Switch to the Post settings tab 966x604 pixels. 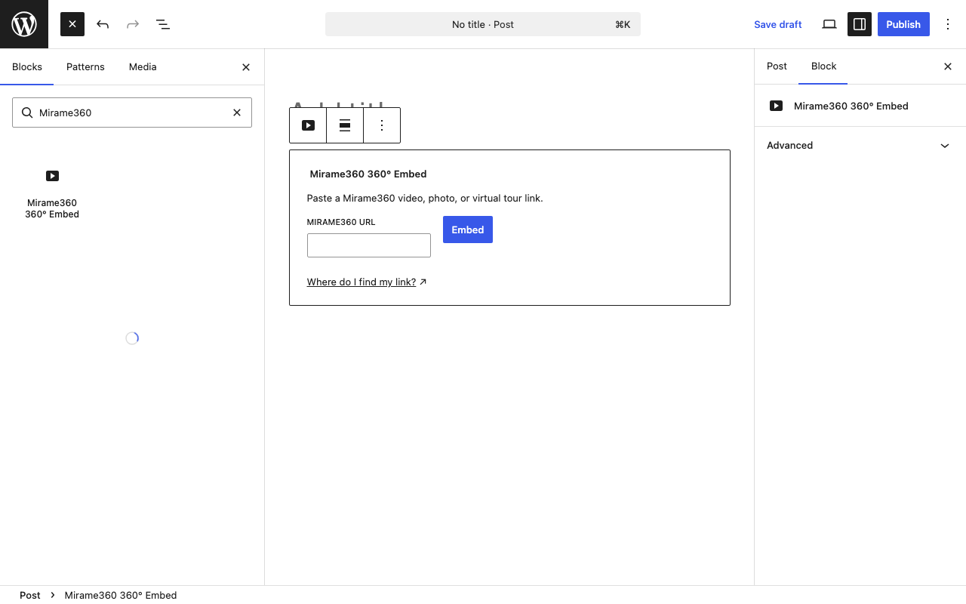pos(777,66)
